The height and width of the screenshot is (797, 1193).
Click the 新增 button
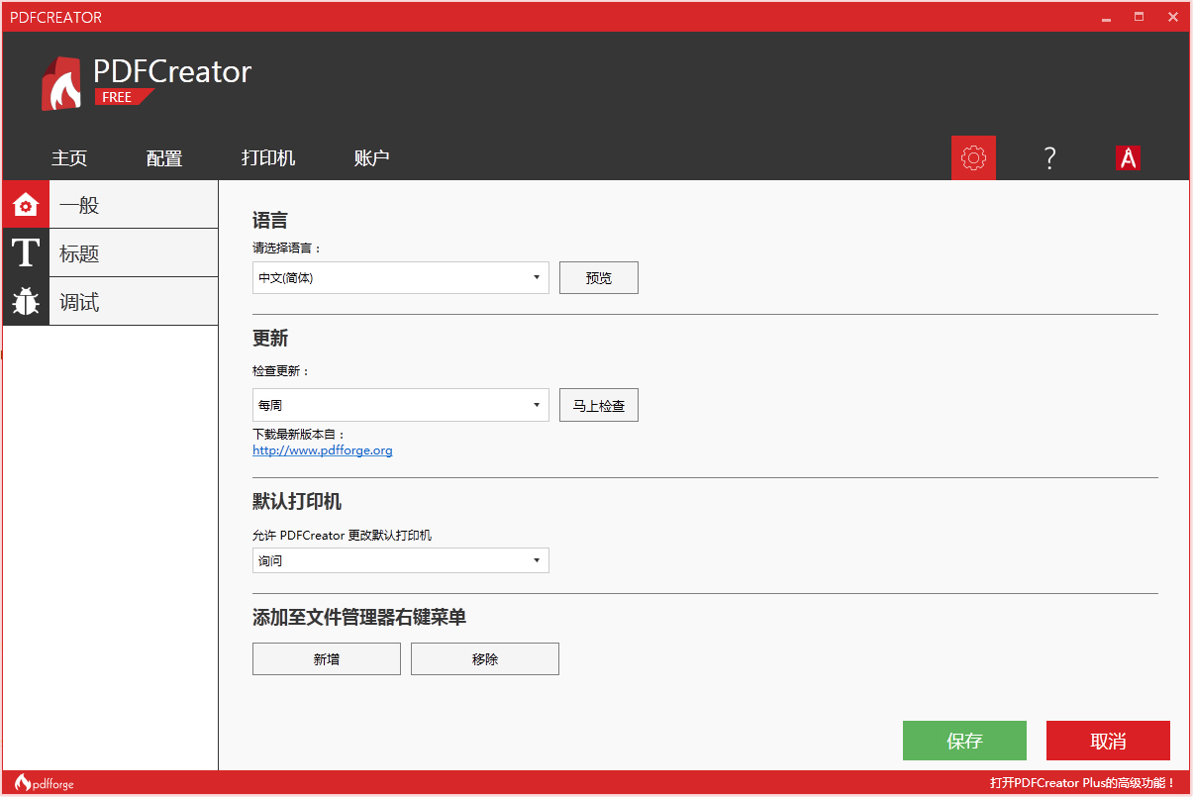tap(327, 659)
